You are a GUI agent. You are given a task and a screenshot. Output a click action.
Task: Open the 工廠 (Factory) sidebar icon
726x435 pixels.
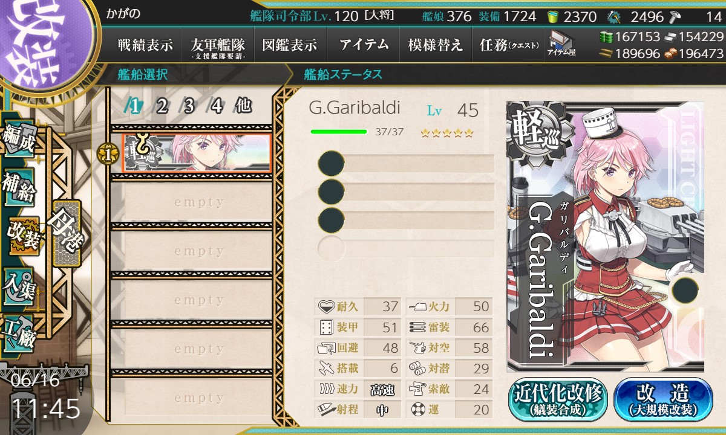(x=19, y=331)
